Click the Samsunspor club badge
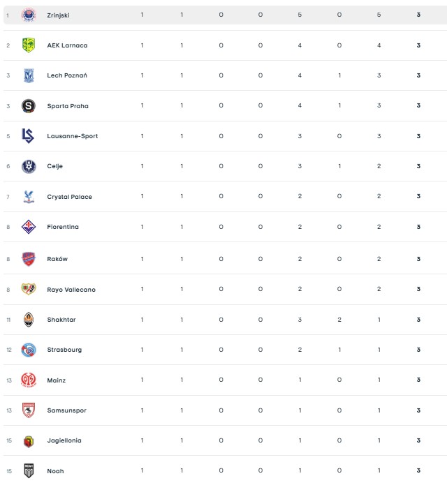This screenshot has height=483, width=447. click(x=28, y=410)
